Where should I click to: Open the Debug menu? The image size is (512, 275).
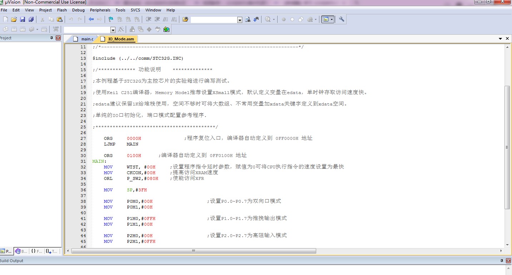[x=79, y=10]
